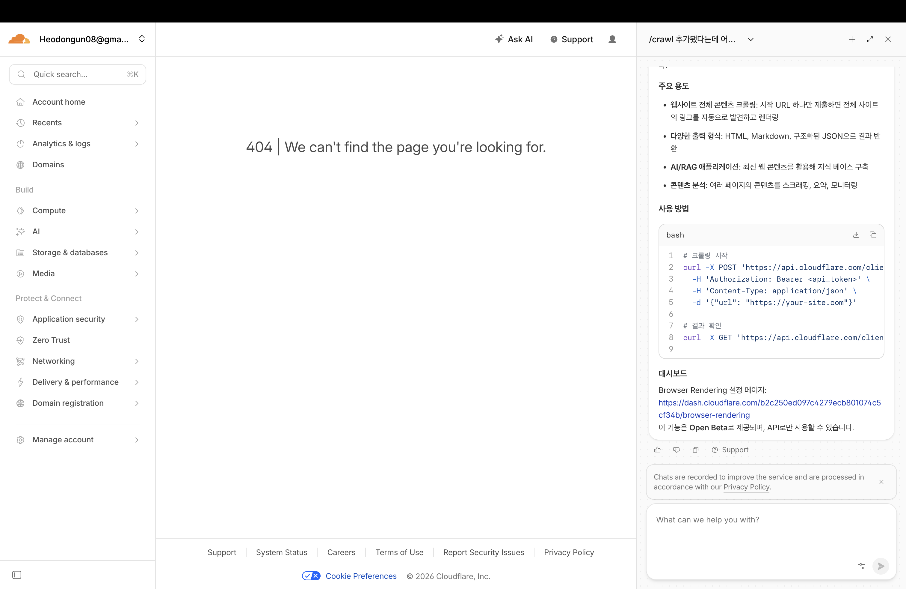Click the Storage & databases icon
Viewport: 906px width, 589px height.
(x=21, y=253)
